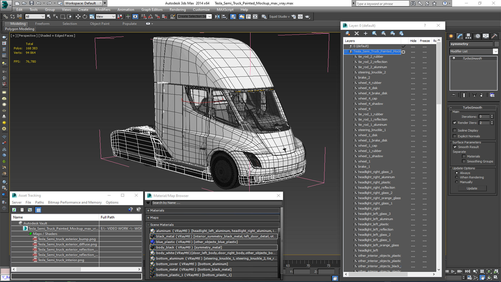Open the Hierarchy command panel tab
The width and height of the screenshot is (501, 282).
click(x=468, y=36)
